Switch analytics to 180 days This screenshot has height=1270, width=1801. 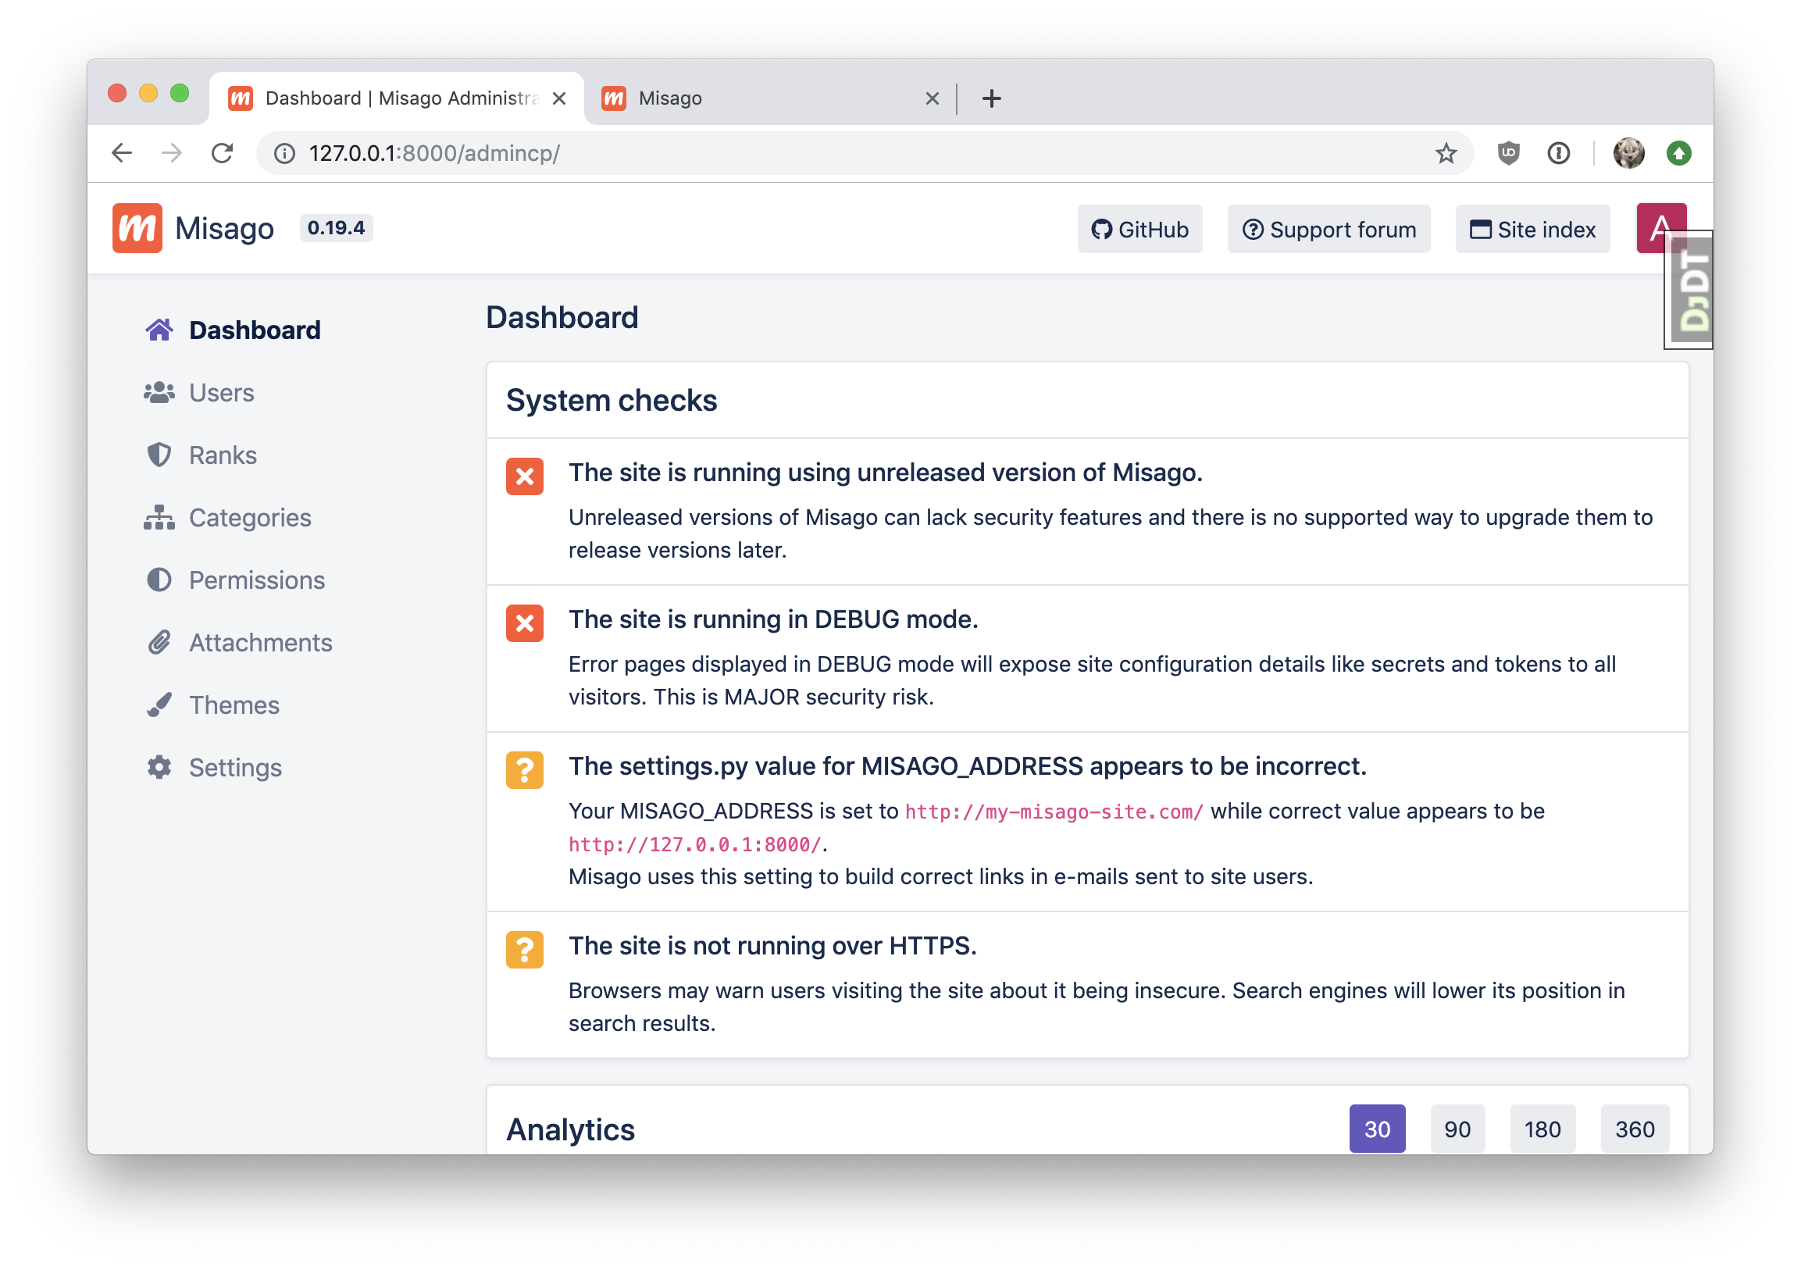1542,1129
